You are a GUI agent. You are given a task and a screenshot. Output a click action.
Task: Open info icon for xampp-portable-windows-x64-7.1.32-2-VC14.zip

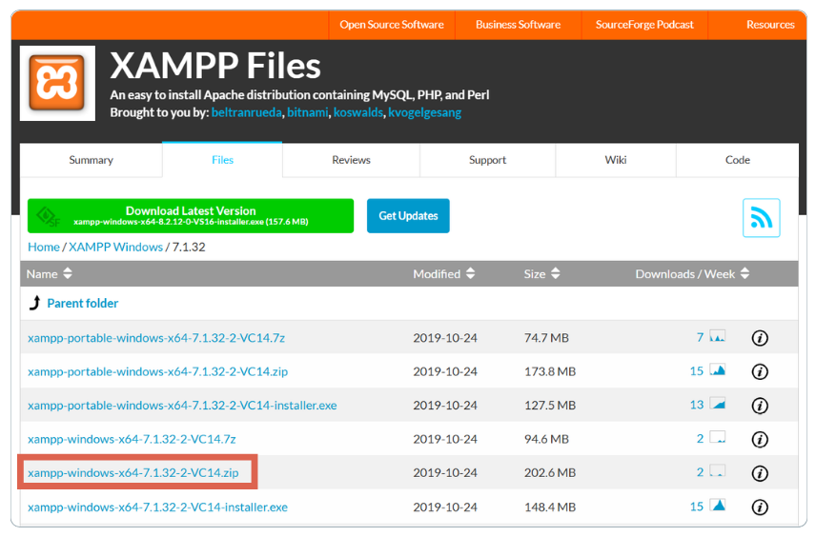760,371
